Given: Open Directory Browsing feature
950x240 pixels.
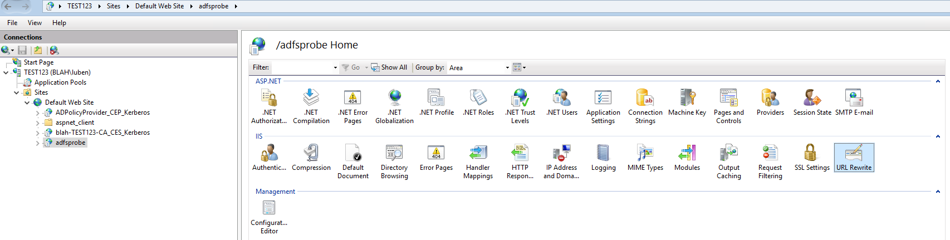Looking at the screenshot, I should (x=394, y=161).
